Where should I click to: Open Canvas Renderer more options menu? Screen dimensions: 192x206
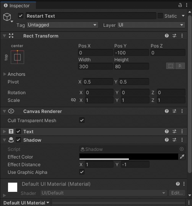point(182,111)
